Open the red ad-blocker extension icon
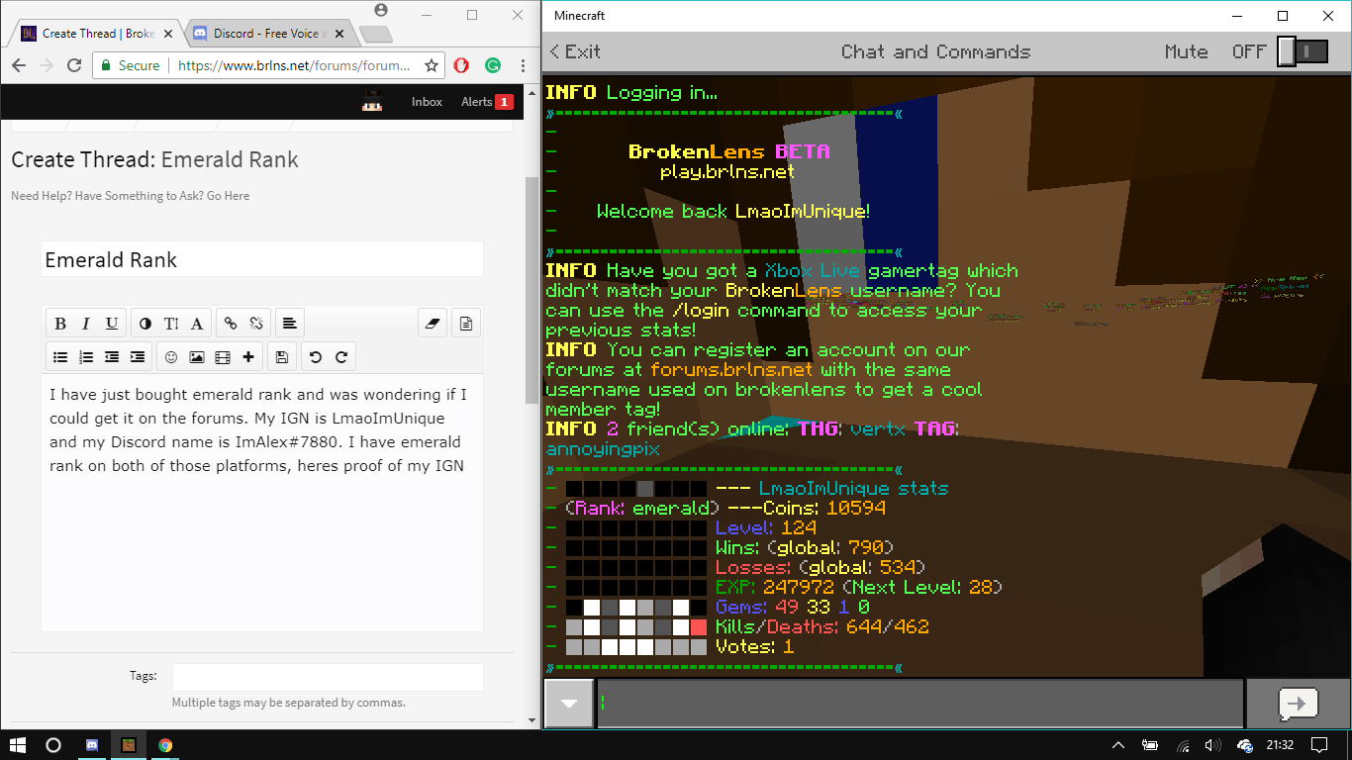The width and height of the screenshot is (1352, 760). (461, 65)
